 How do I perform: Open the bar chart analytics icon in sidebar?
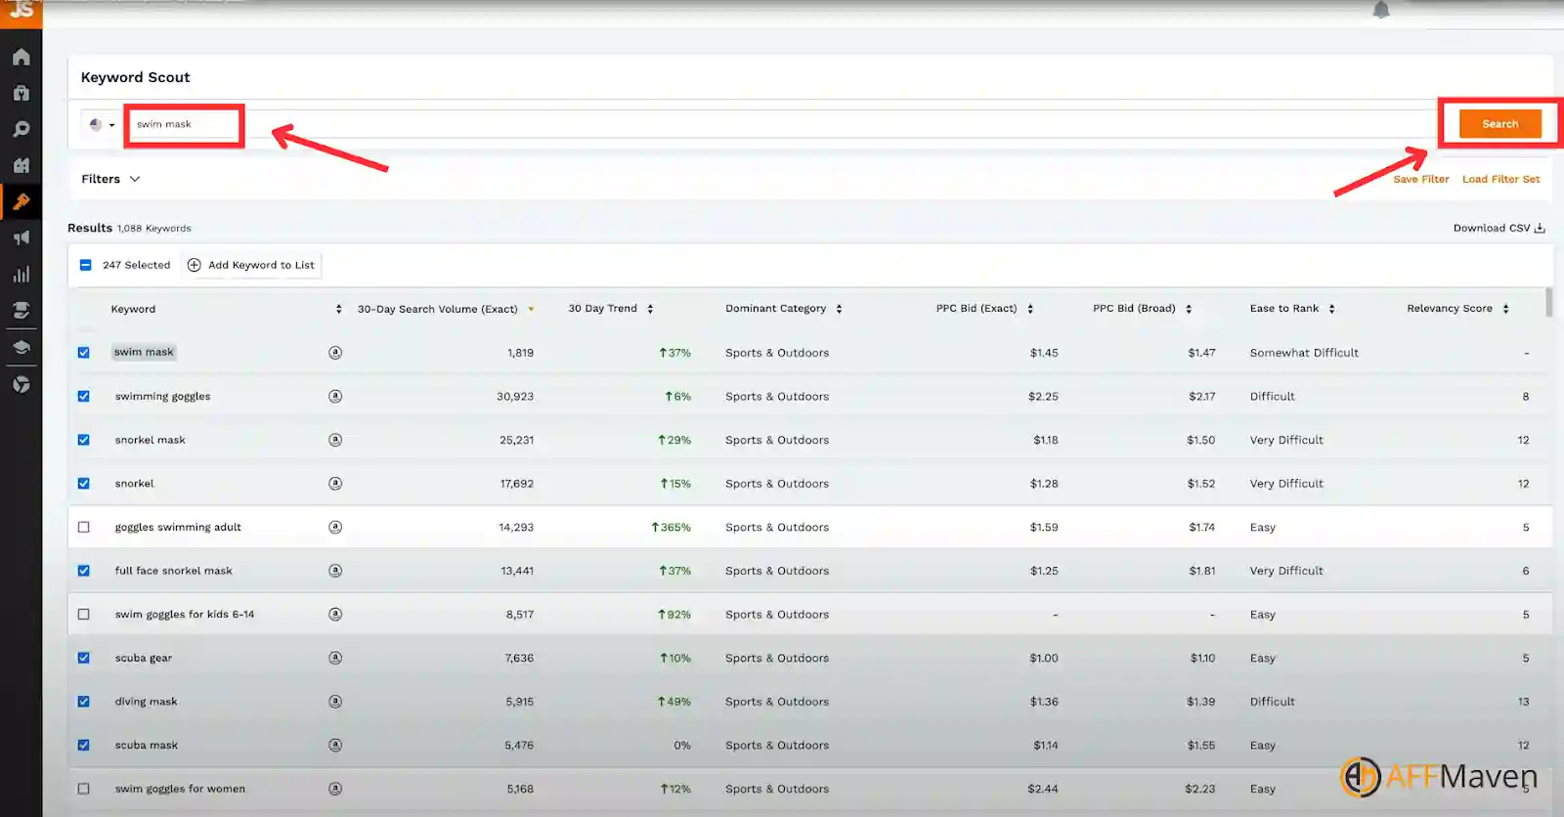tap(21, 275)
